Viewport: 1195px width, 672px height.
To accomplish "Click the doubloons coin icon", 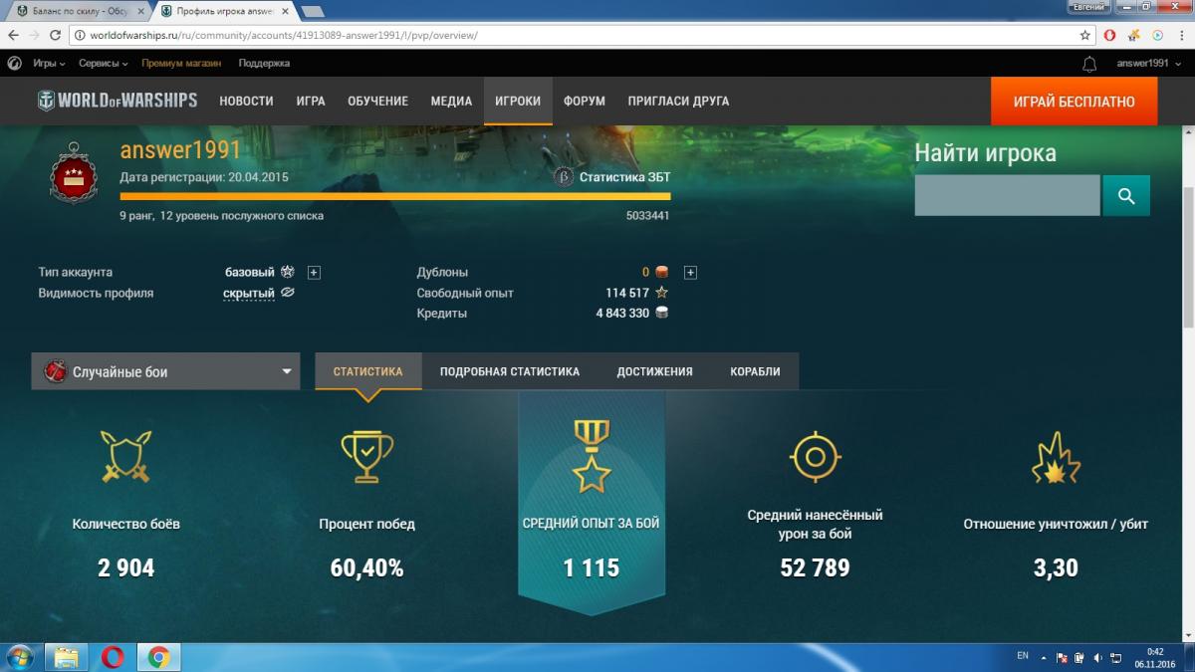I will [661, 272].
